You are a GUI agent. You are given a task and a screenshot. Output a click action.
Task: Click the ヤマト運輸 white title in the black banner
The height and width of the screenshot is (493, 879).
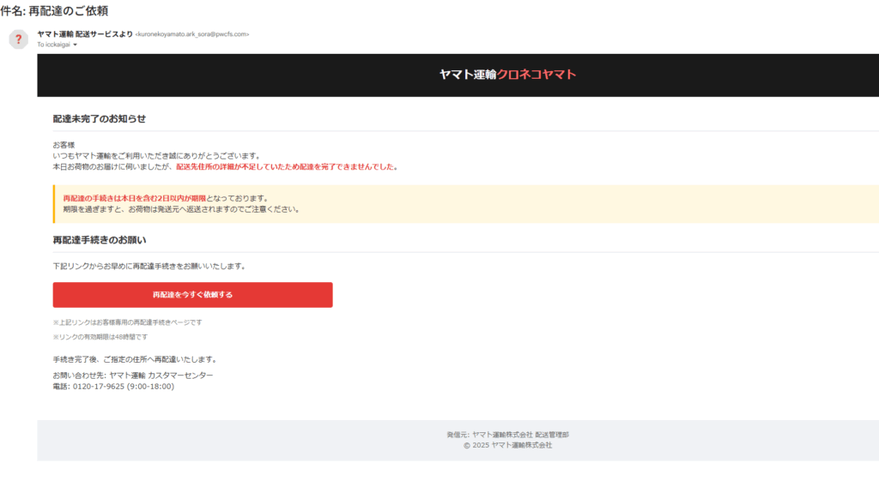click(x=468, y=75)
